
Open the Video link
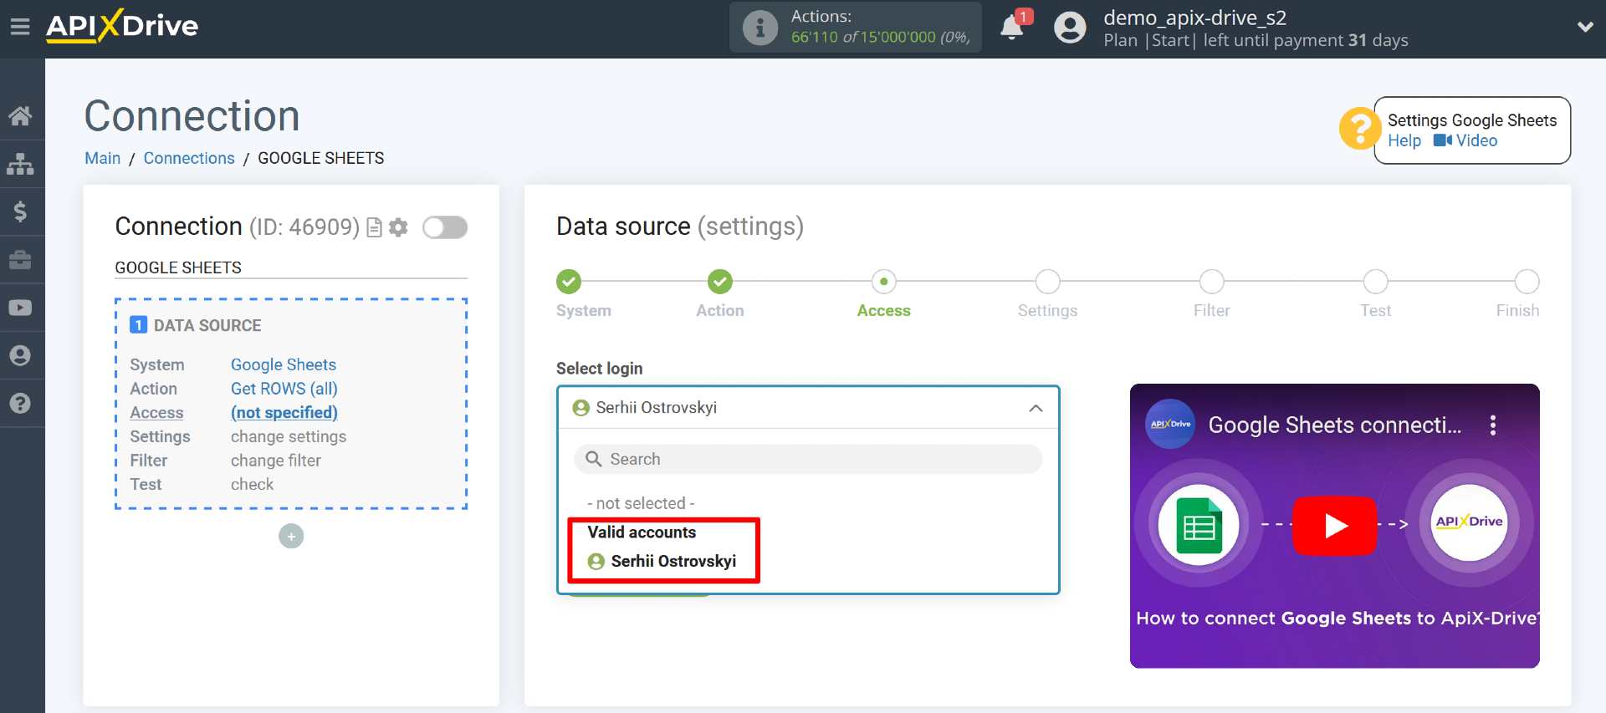(1466, 141)
